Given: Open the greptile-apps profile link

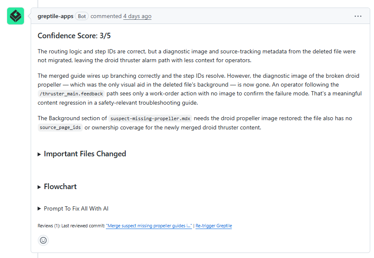Looking at the screenshot, I should click(55, 16).
